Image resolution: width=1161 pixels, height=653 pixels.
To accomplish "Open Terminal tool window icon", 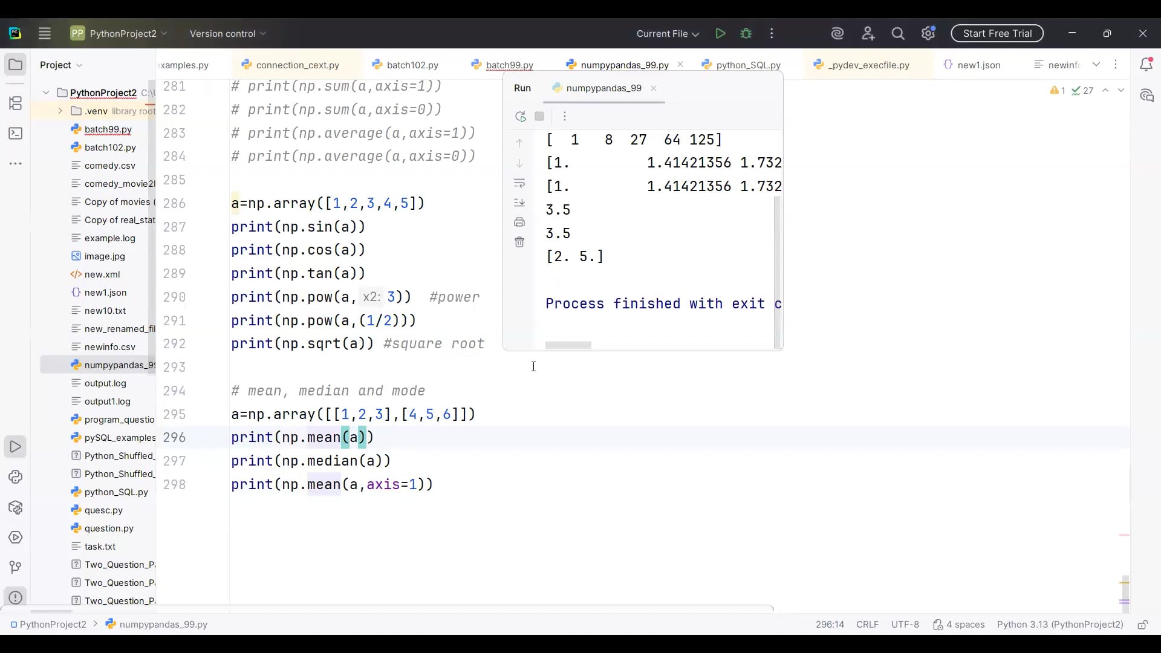I will tap(16, 134).
